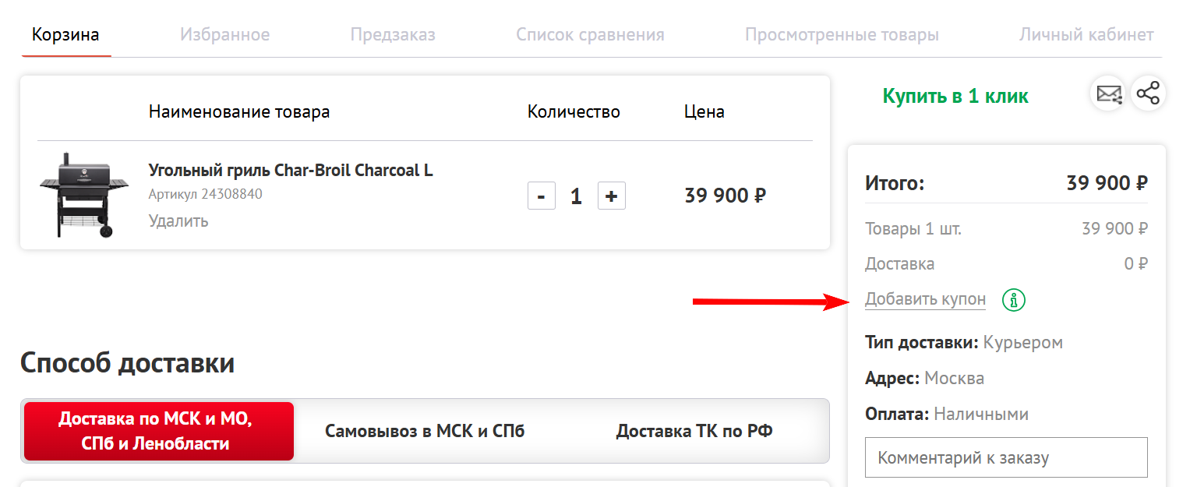Open Угольный гриль Char-Broil Charcoal L product link
Viewport: 1197px width, 487px height.
[291, 170]
